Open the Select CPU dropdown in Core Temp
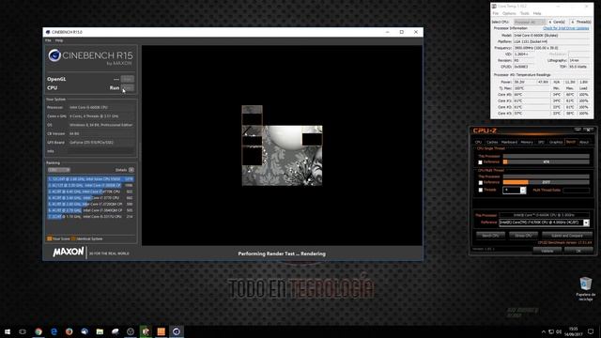This screenshot has height=338, width=601. click(530, 22)
